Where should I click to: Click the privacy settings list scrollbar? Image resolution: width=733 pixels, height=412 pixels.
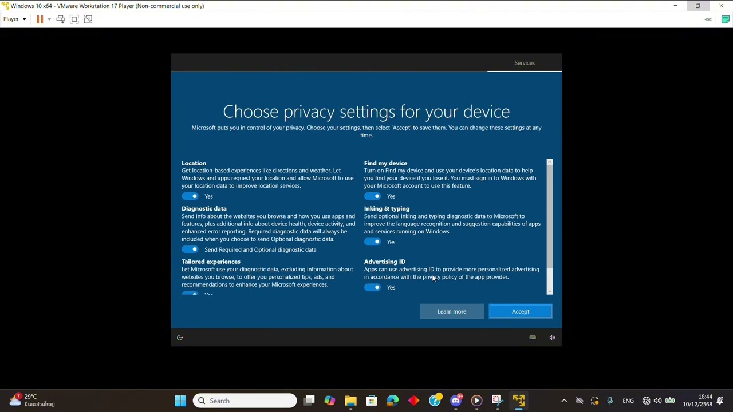550,217
